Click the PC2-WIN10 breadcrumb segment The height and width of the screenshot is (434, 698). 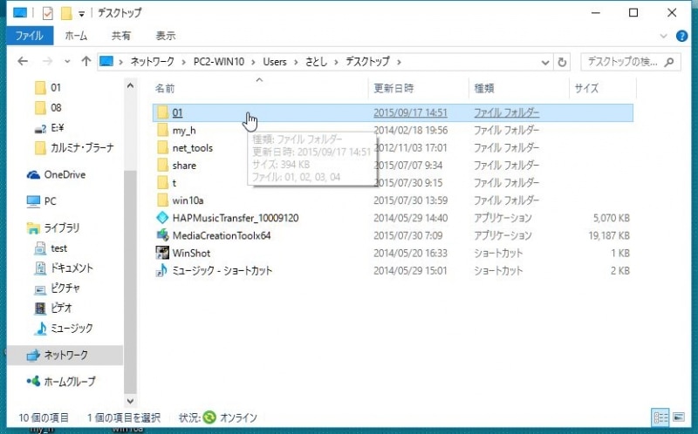click(x=219, y=61)
